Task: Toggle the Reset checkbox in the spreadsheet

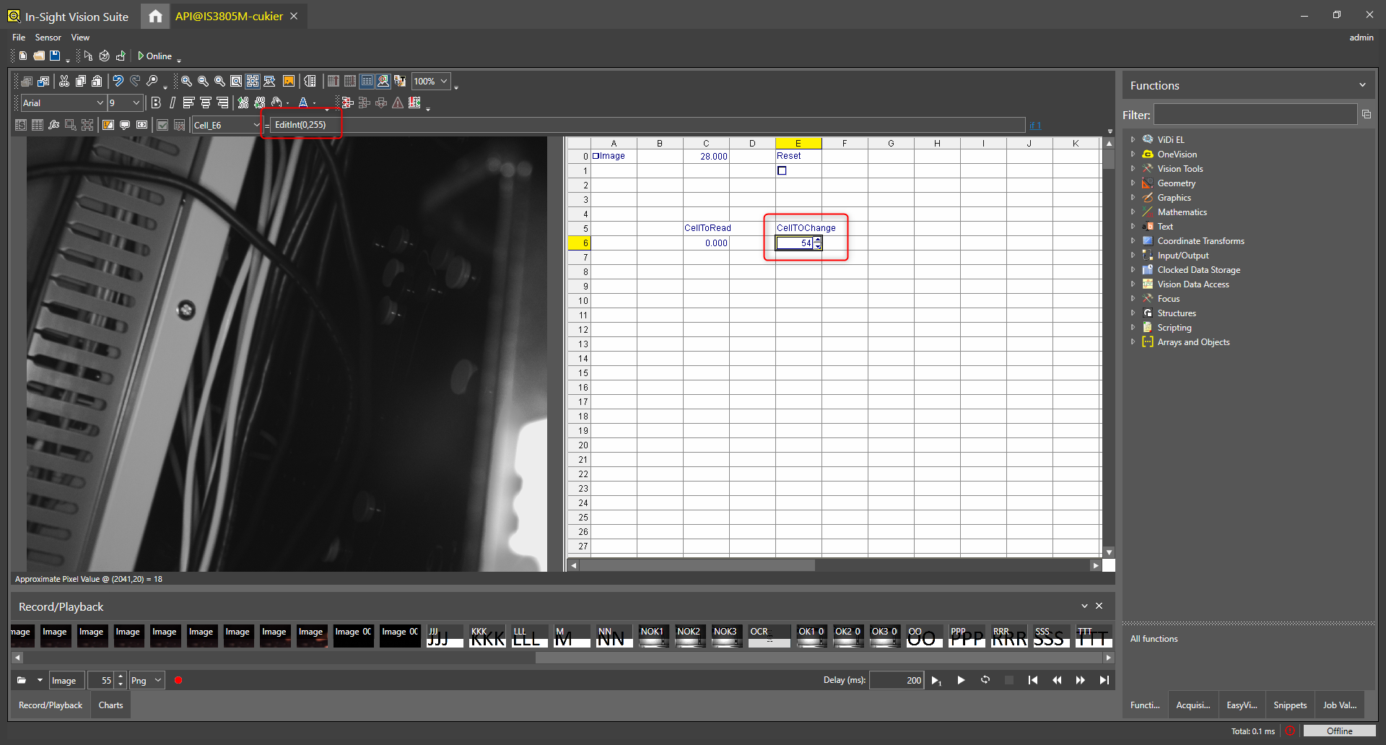Action: coord(783,170)
